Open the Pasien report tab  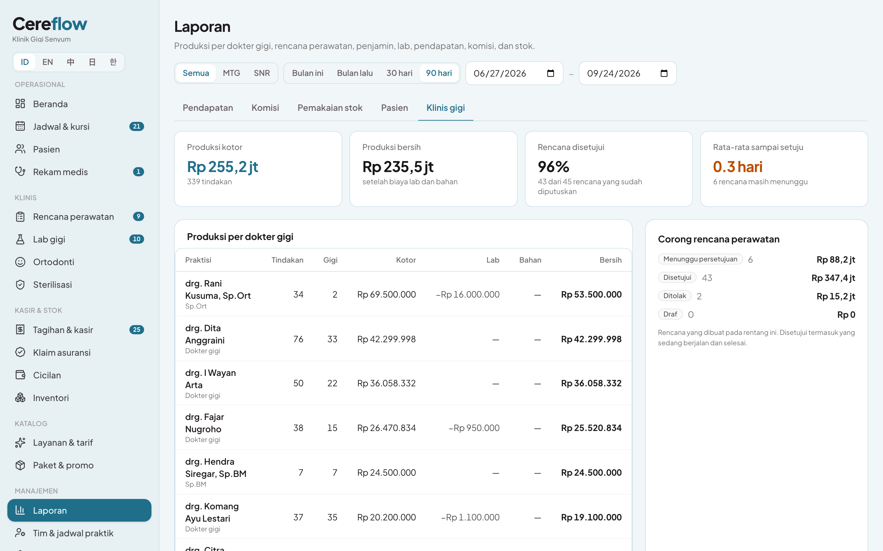[394, 108]
